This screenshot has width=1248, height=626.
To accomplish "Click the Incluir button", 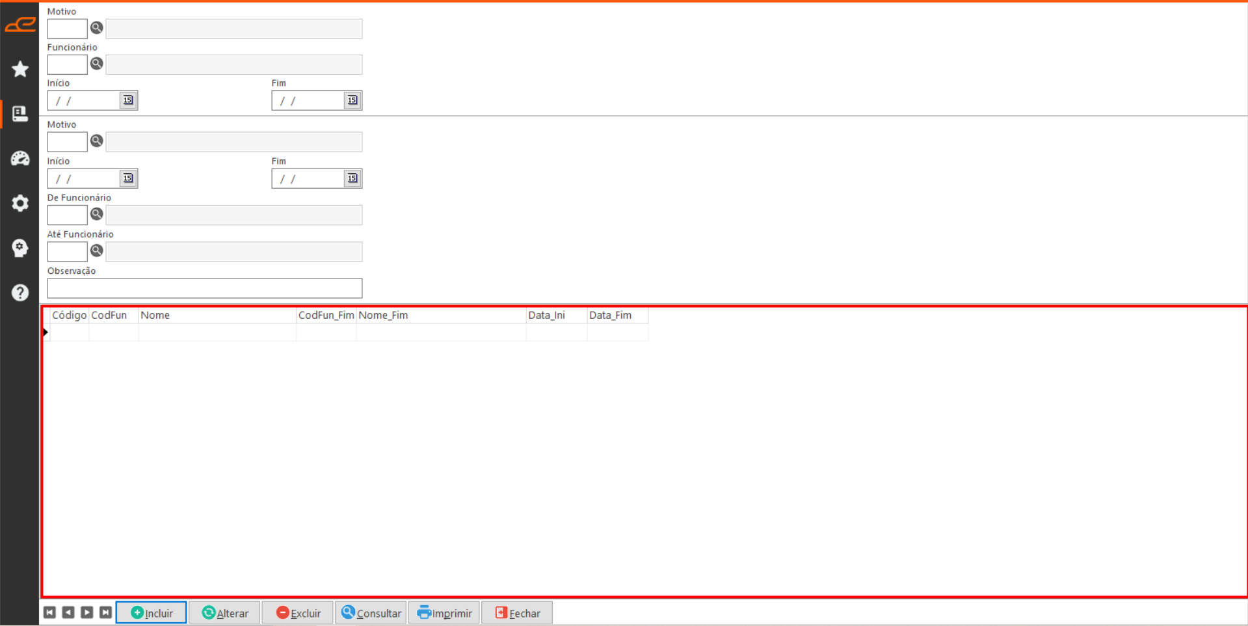I will pyautogui.click(x=152, y=613).
